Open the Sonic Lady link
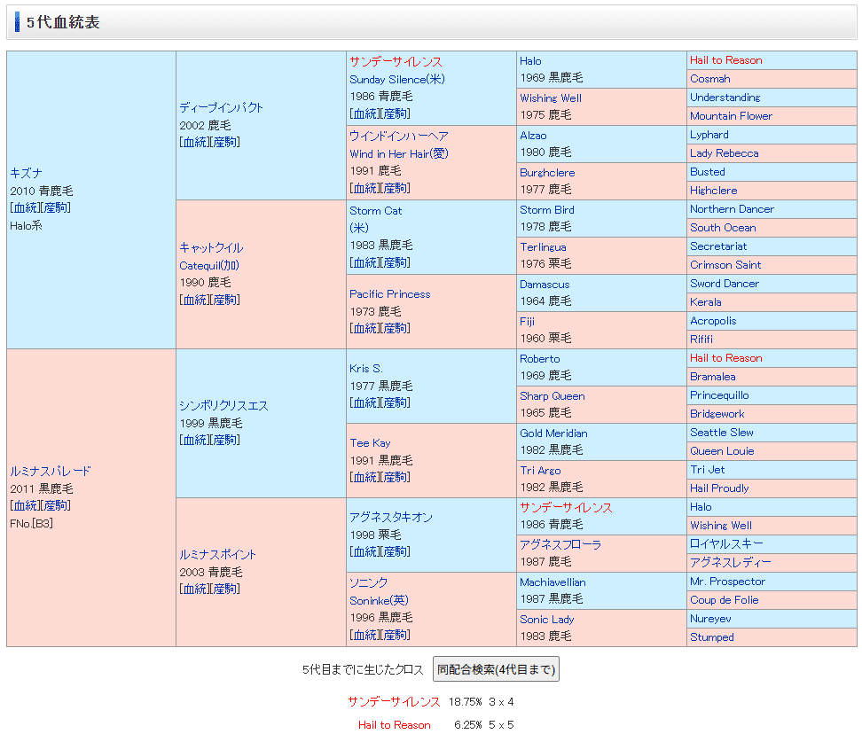 pos(547,619)
